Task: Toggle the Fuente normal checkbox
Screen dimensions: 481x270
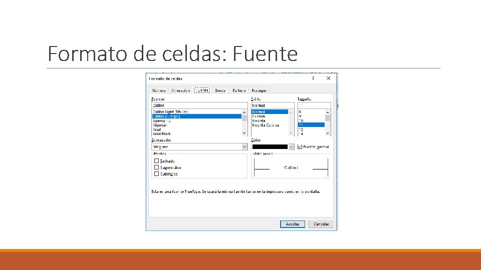Action: (300, 146)
